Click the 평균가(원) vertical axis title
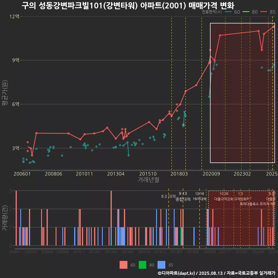 [x=5, y=93]
